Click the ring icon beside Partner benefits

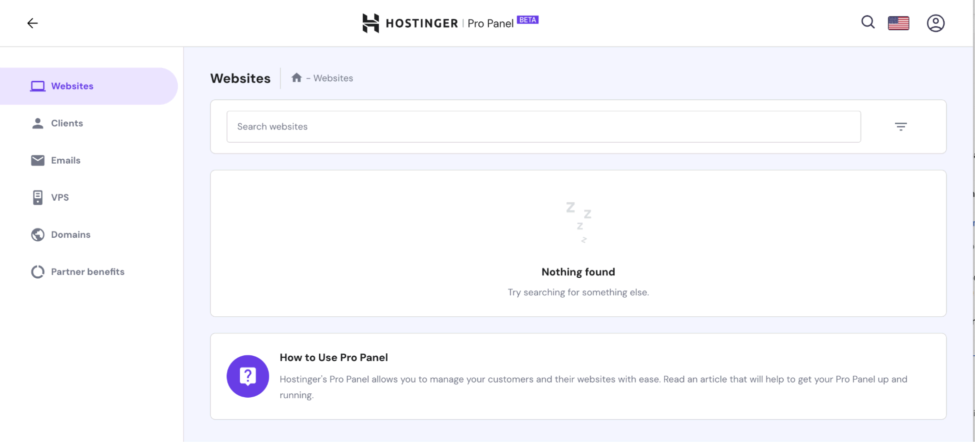[38, 272]
